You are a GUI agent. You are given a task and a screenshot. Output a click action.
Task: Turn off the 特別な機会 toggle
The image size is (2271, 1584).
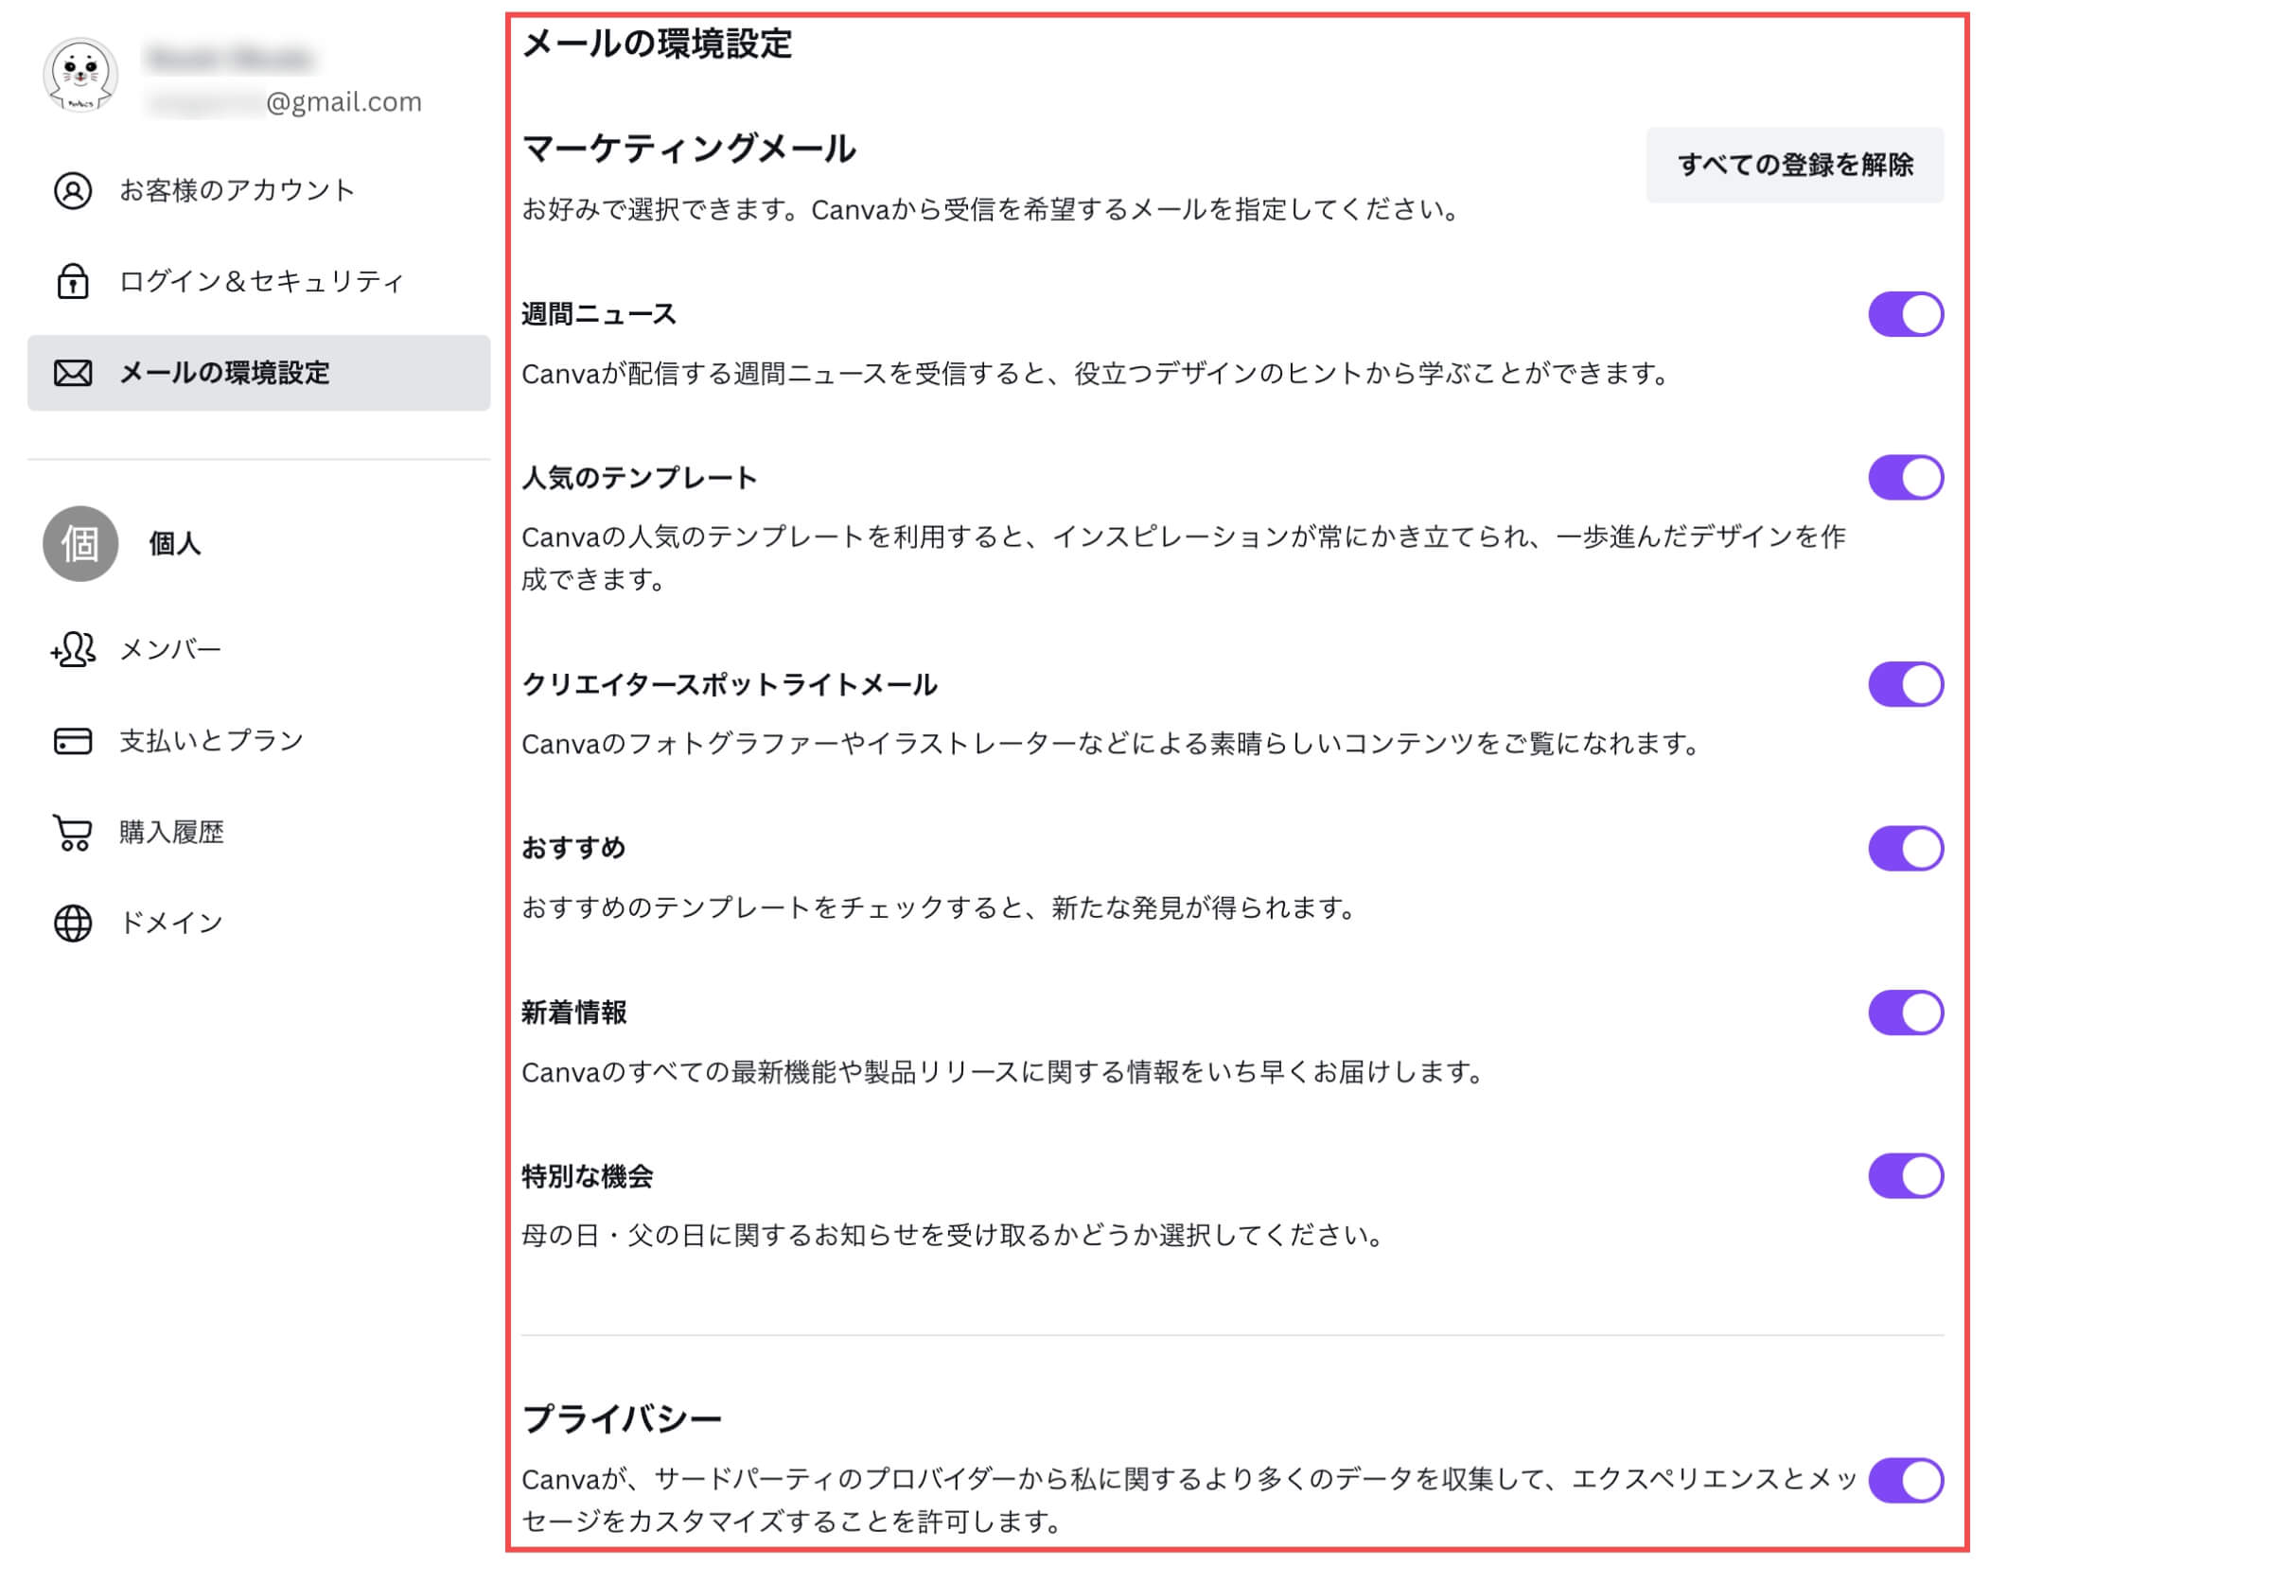pyautogui.click(x=1908, y=1177)
